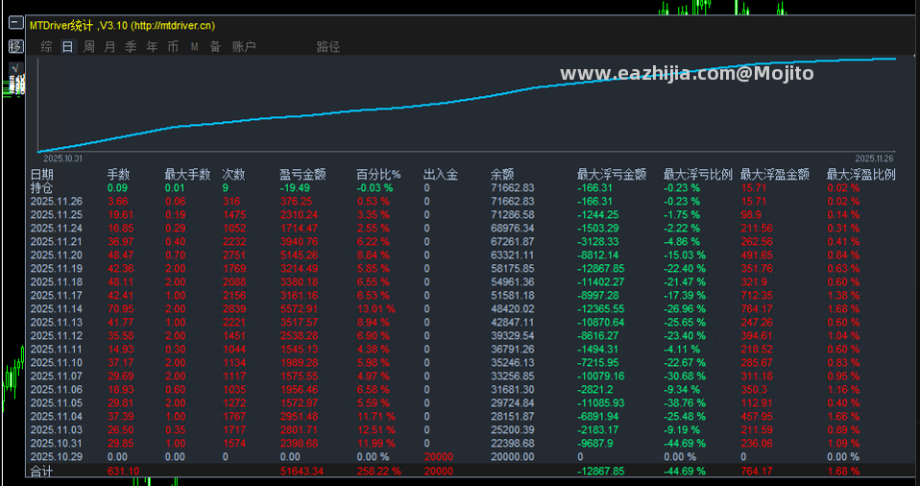
Task: Open the 币 currency tab
Action: (x=173, y=47)
